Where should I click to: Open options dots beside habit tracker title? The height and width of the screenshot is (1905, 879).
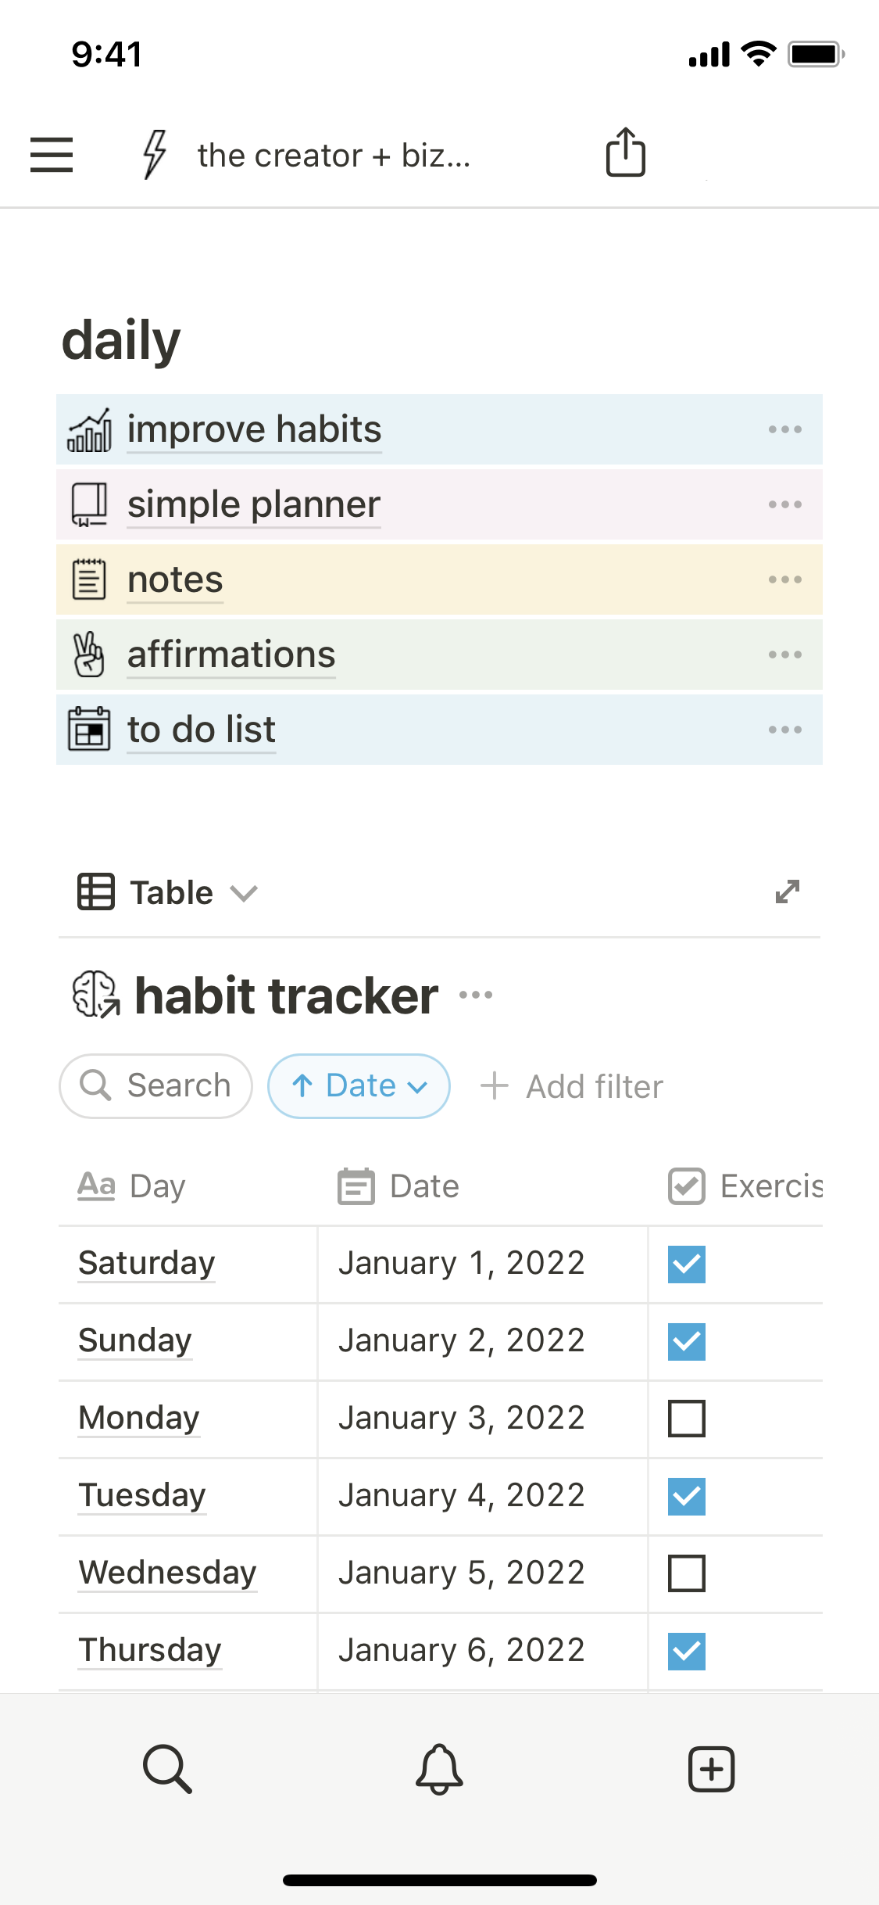pos(476,995)
